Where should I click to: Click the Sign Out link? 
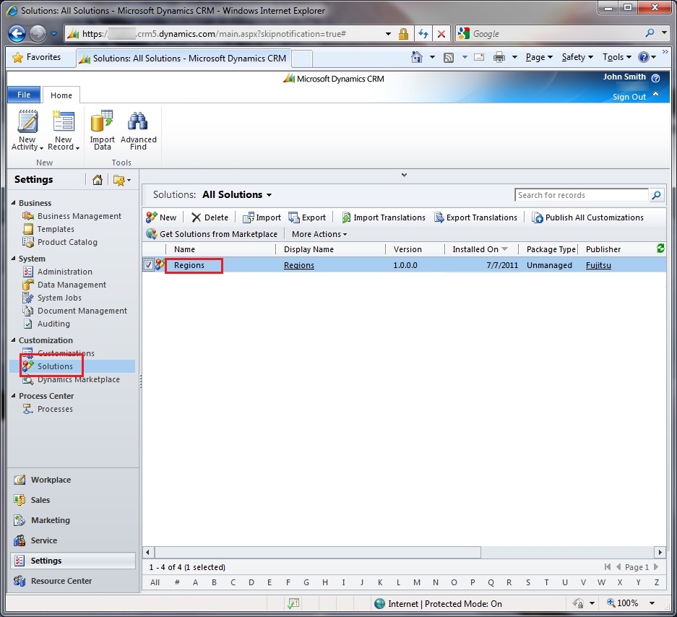pos(629,97)
